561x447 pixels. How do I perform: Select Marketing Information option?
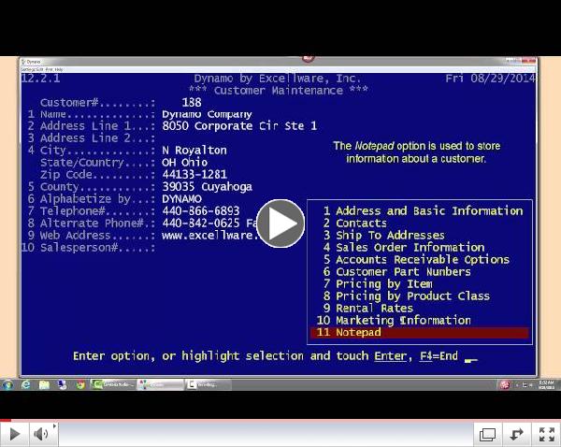click(403, 321)
